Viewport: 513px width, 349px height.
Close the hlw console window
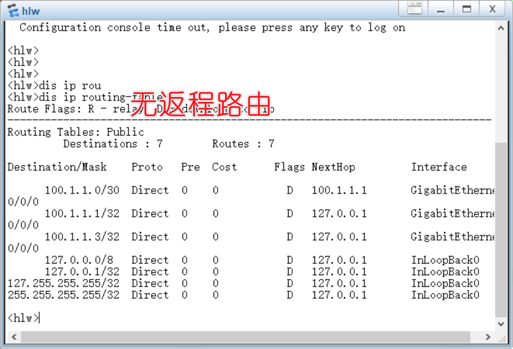point(492,9)
